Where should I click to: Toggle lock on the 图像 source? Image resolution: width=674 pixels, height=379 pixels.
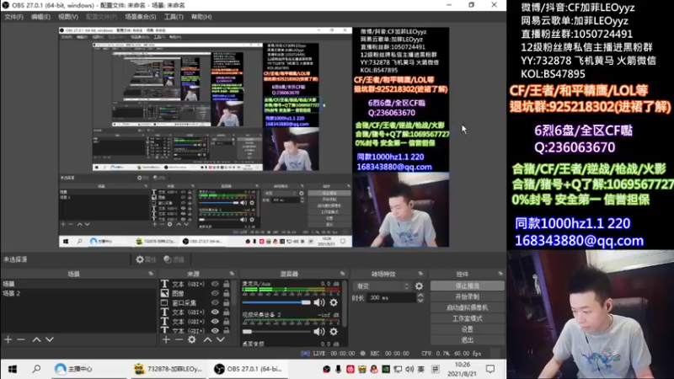pyautogui.click(x=227, y=293)
